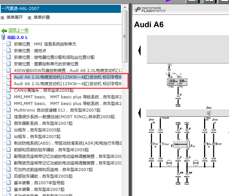Click the left panel scrollbar up arrow
Image resolution: width=229 pixels, height=196 pixels.
tap(125, 7)
